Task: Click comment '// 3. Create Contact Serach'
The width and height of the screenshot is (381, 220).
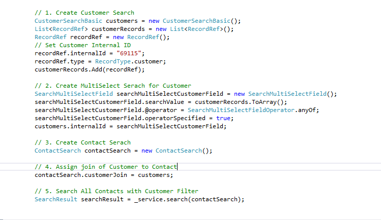Action: (82, 142)
